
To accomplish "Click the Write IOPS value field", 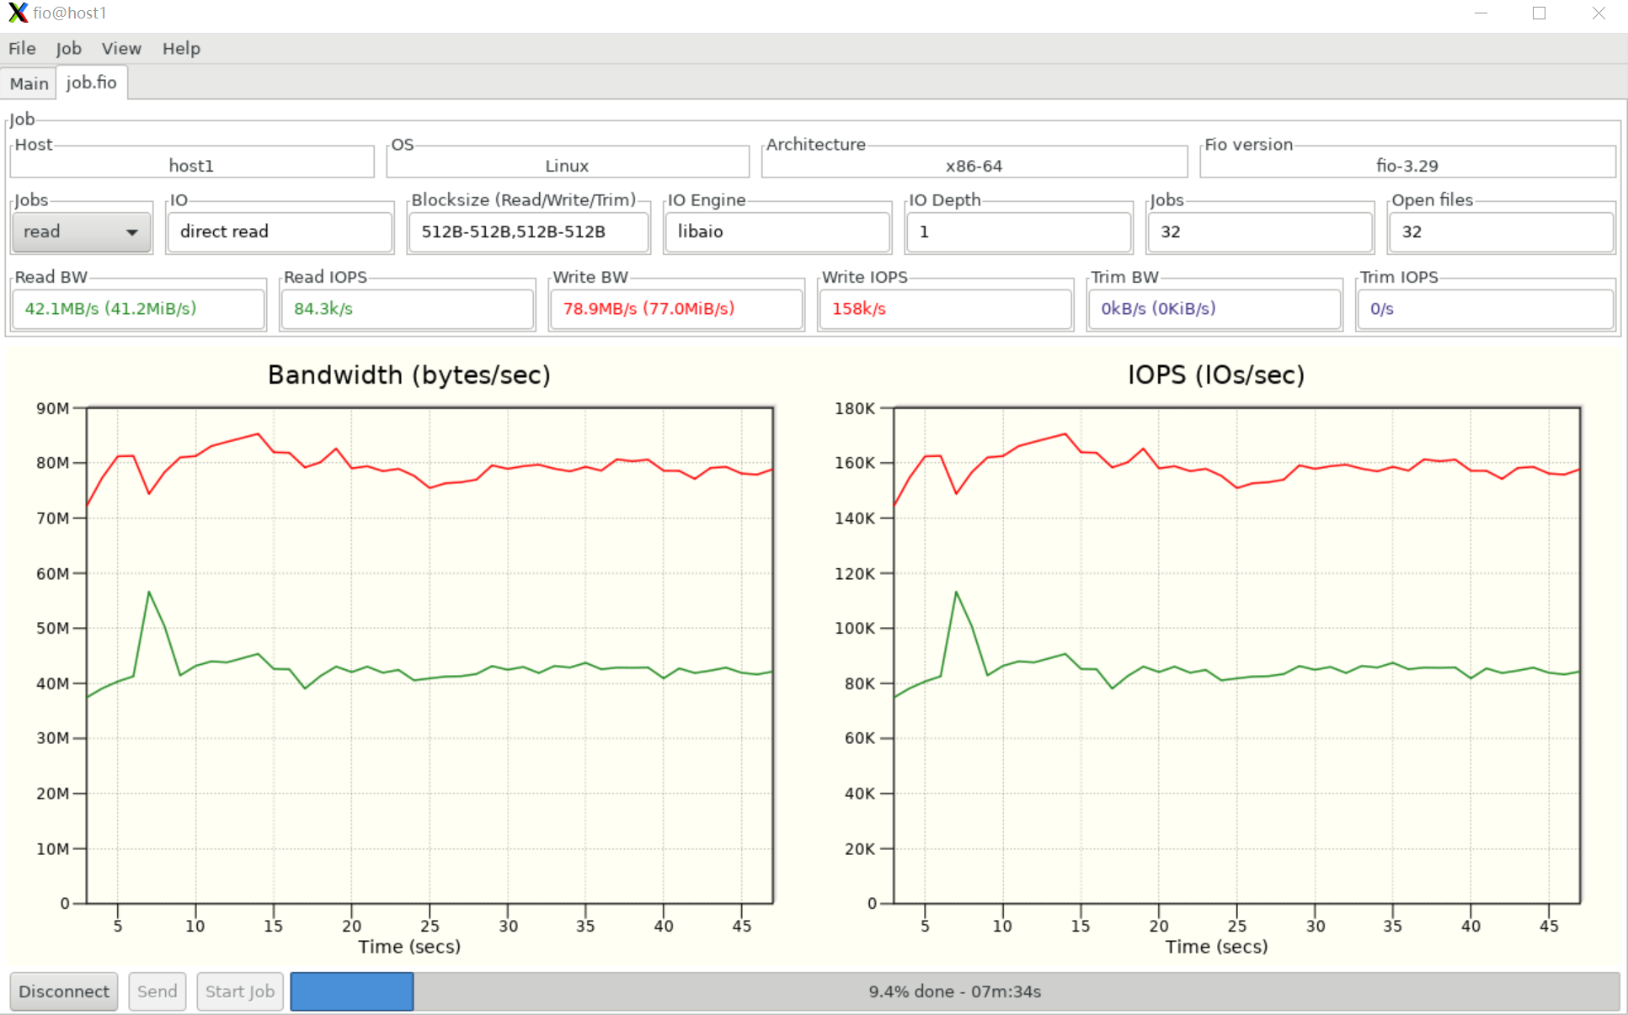I will pos(944,309).
